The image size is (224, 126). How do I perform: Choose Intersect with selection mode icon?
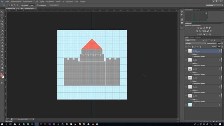coord(17,5)
